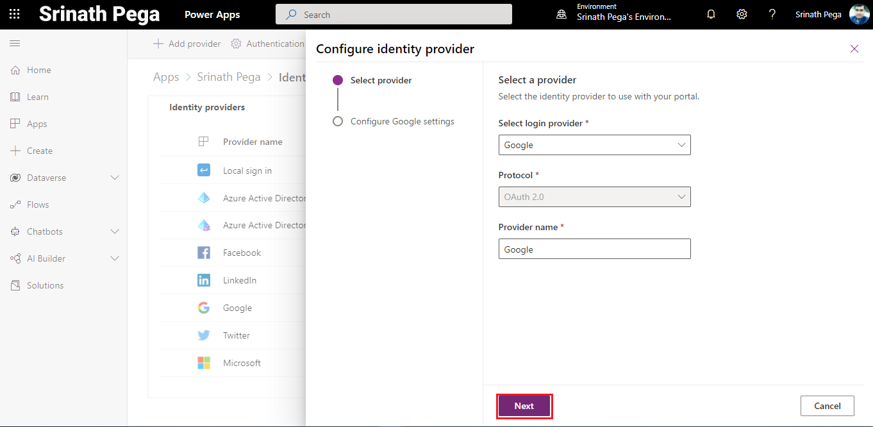Collapse the left navigation hamburger menu

pos(15,43)
